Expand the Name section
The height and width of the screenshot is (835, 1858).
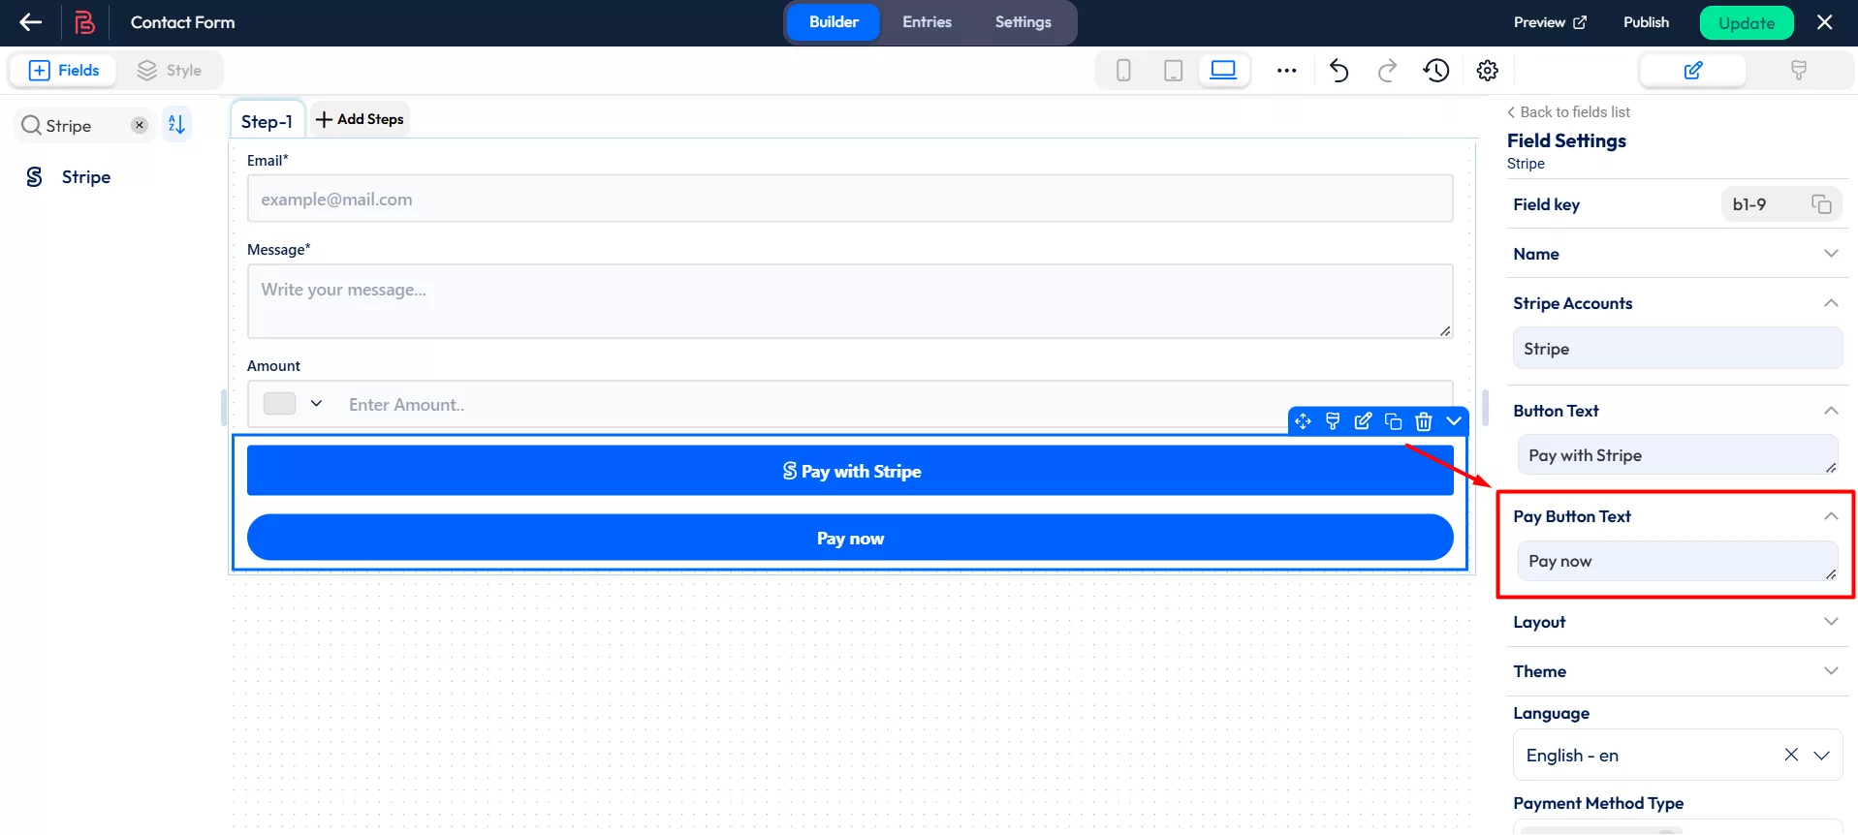(1675, 254)
